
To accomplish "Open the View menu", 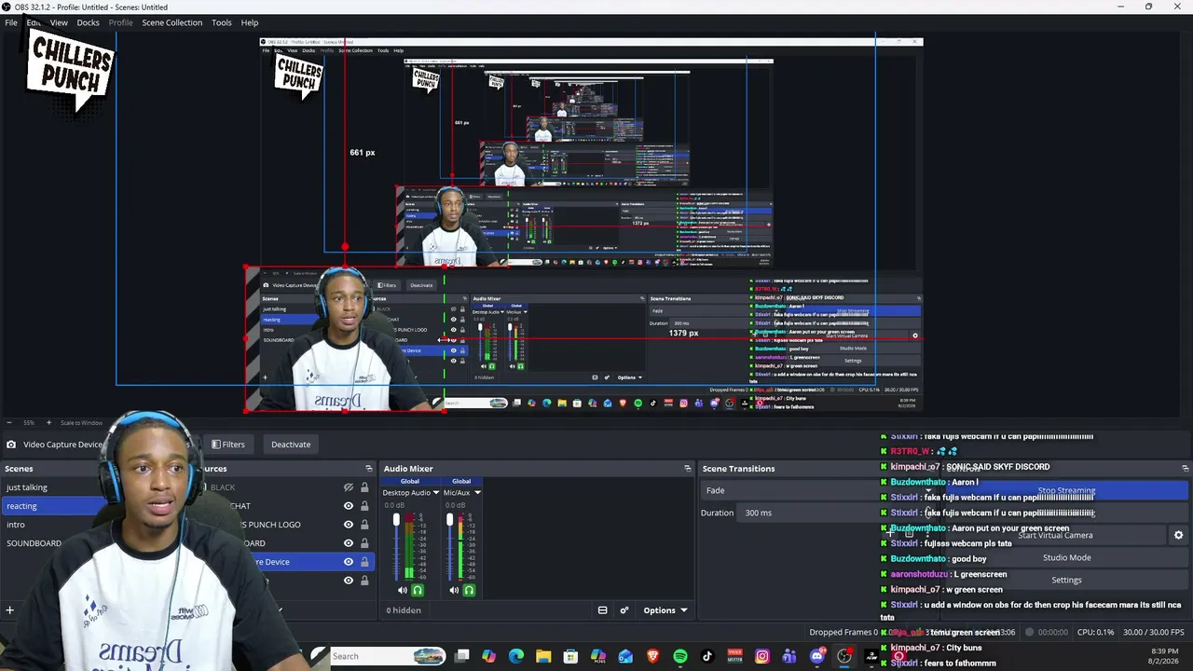I will tap(59, 22).
